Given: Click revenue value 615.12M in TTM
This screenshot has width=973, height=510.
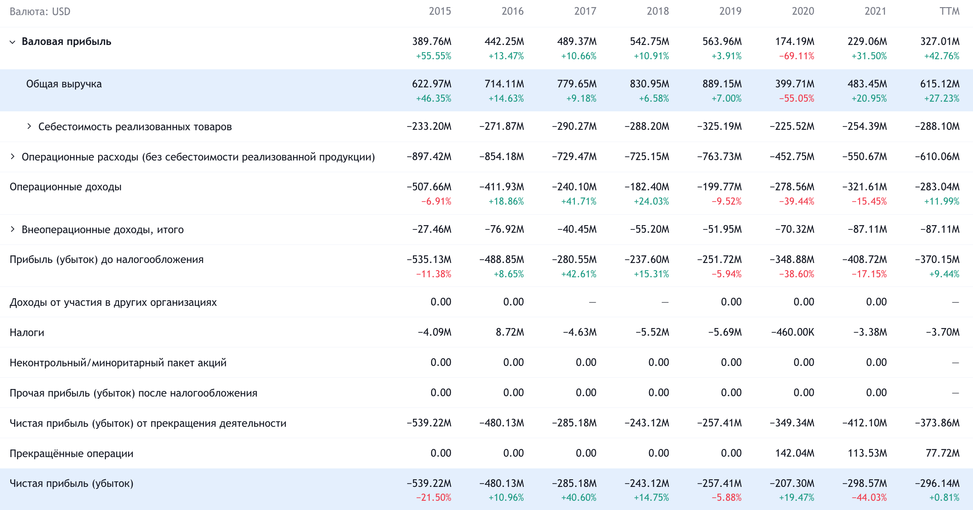Looking at the screenshot, I should click(940, 84).
